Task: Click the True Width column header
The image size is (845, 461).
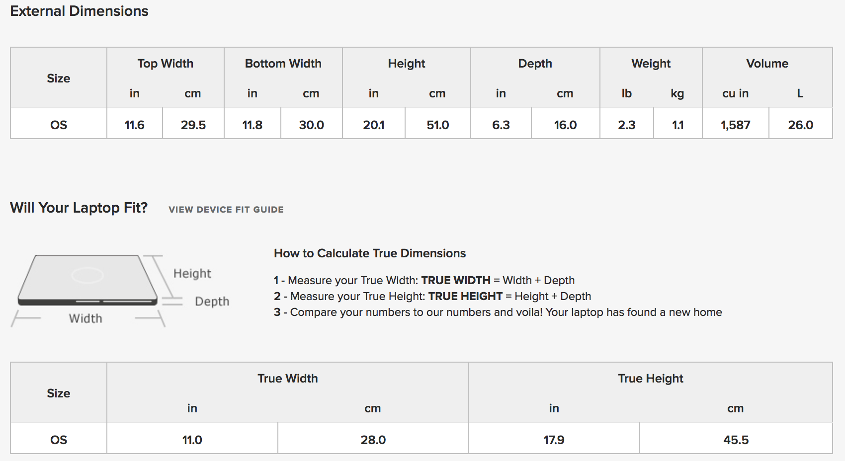Action: click(288, 379)
